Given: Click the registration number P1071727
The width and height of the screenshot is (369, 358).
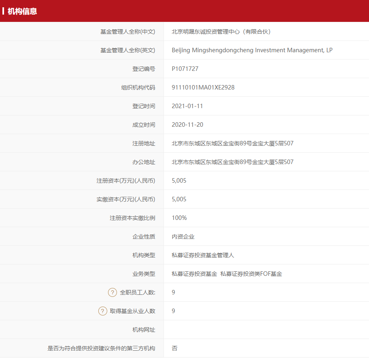Looking at the screenshot, I should (185, 69).
